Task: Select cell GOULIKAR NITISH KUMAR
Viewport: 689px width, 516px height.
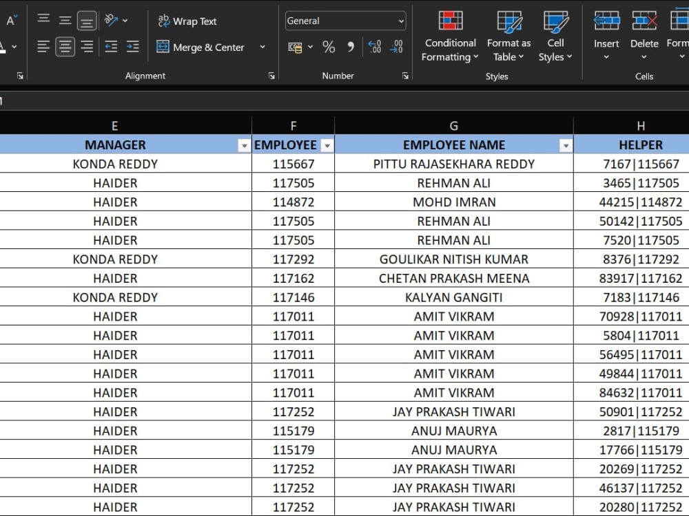Action: [454, 259]
